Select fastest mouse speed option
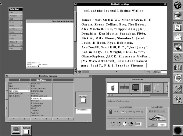This screenshot has height=136, width=183. pyautogui.click(x=139, y=112)
